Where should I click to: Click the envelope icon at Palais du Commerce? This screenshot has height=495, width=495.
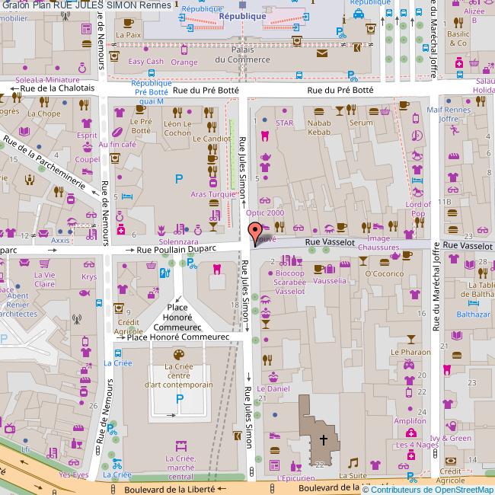click(323, 53)
